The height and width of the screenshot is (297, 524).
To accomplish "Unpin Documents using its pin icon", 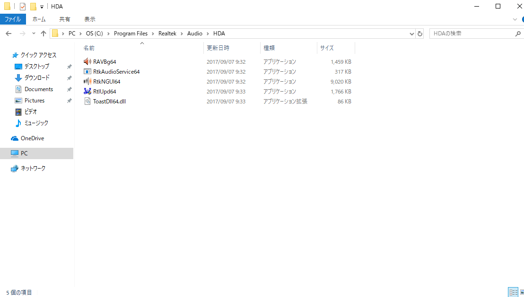I will pyautogui.click(x=69, y=89).
